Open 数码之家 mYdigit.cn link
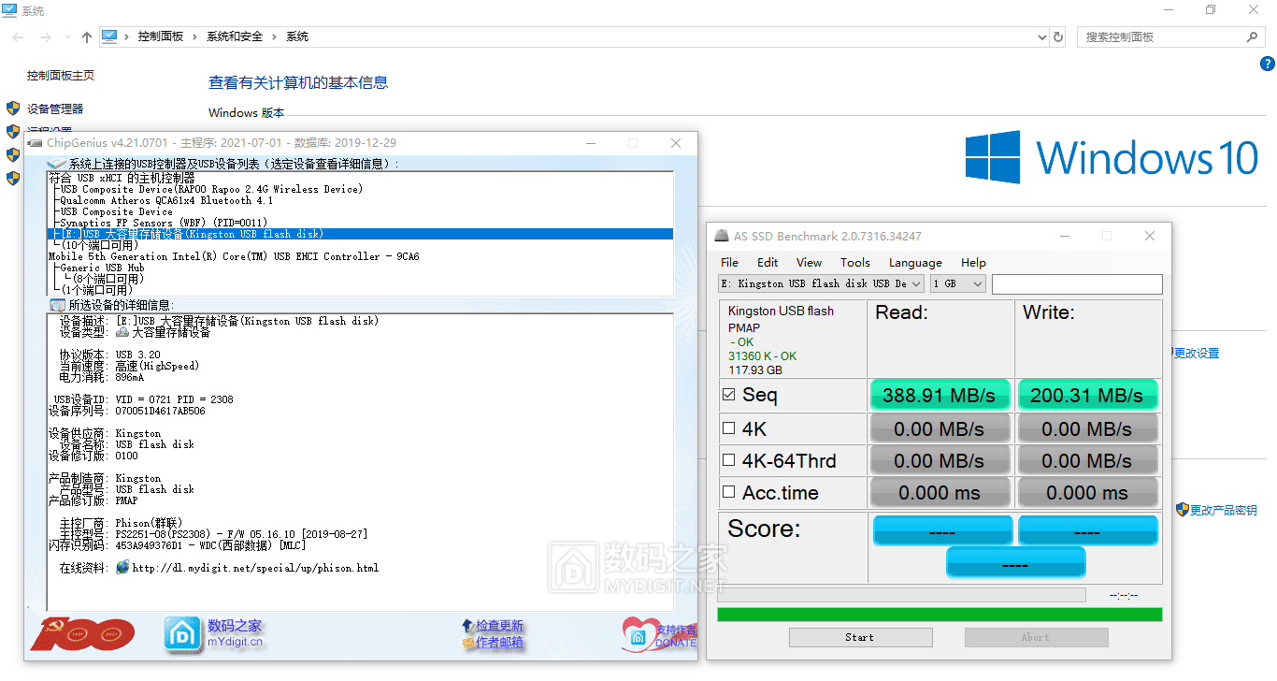 (x=236, y=633)
